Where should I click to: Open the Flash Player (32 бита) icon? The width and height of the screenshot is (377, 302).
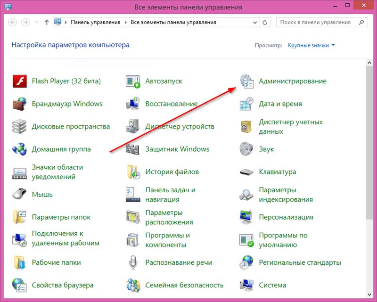tap(19, 81)
